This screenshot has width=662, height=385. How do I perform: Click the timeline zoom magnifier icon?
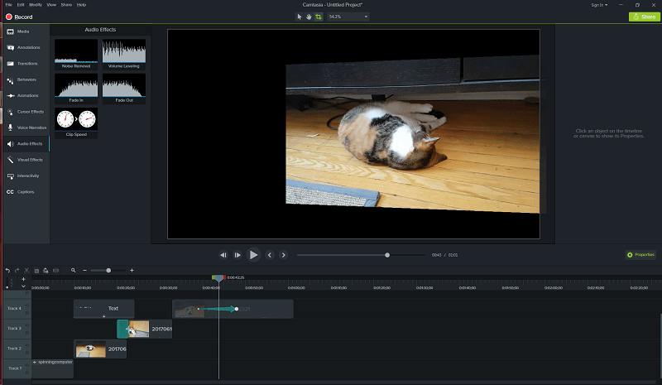(x=73, y=271)
